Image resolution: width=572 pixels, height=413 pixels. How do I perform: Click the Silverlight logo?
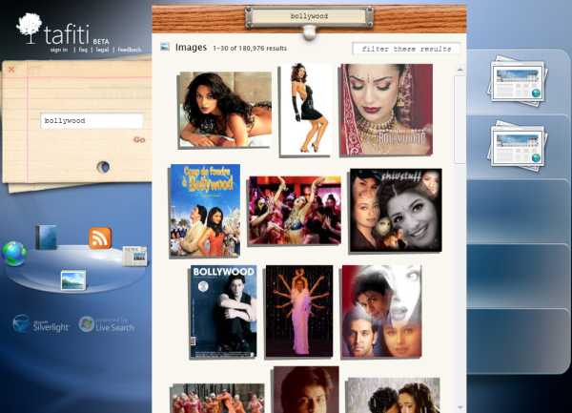[x=40, y=324]
